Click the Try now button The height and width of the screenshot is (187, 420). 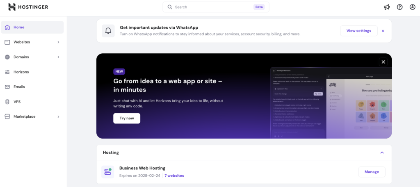coord(127,118)
